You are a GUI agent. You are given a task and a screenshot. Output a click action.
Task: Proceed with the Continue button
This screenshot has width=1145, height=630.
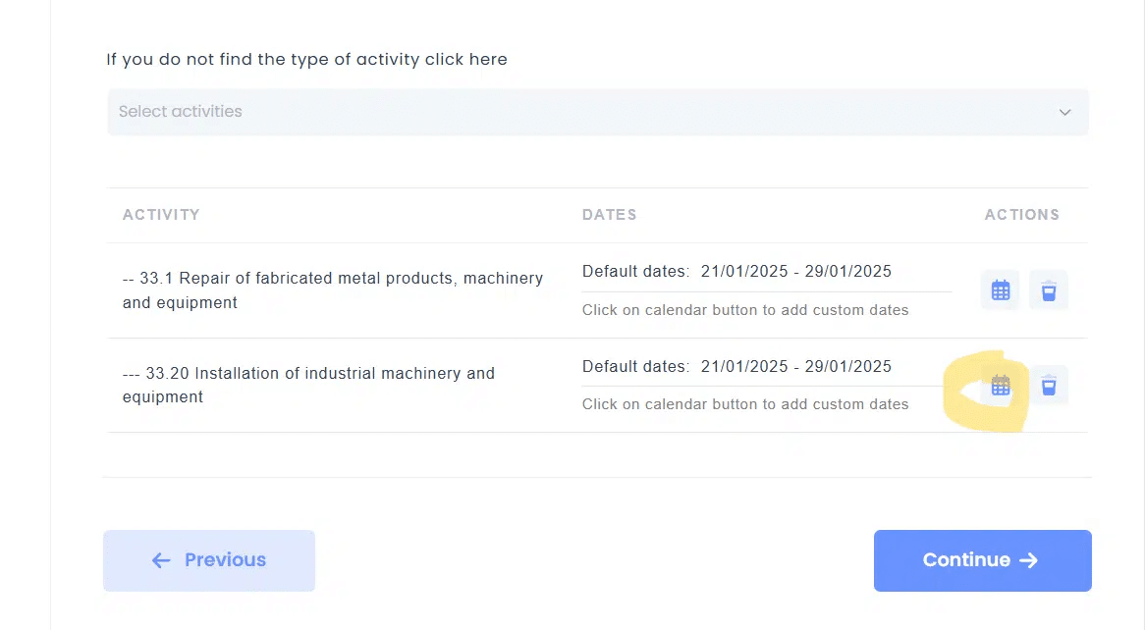[982, 560]
